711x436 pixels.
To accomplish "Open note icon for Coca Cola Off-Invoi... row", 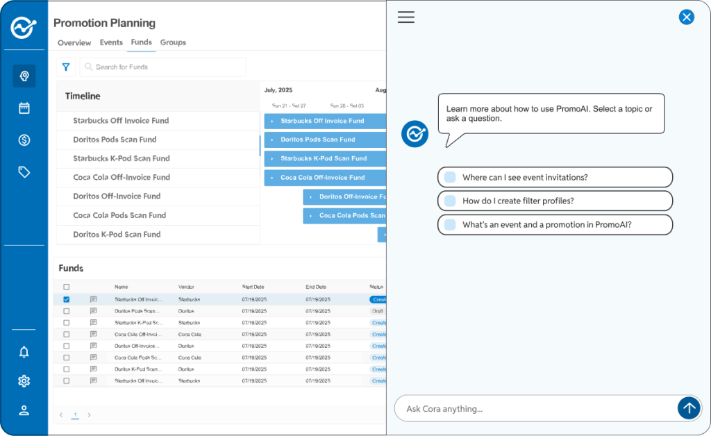I will (94, 334).
